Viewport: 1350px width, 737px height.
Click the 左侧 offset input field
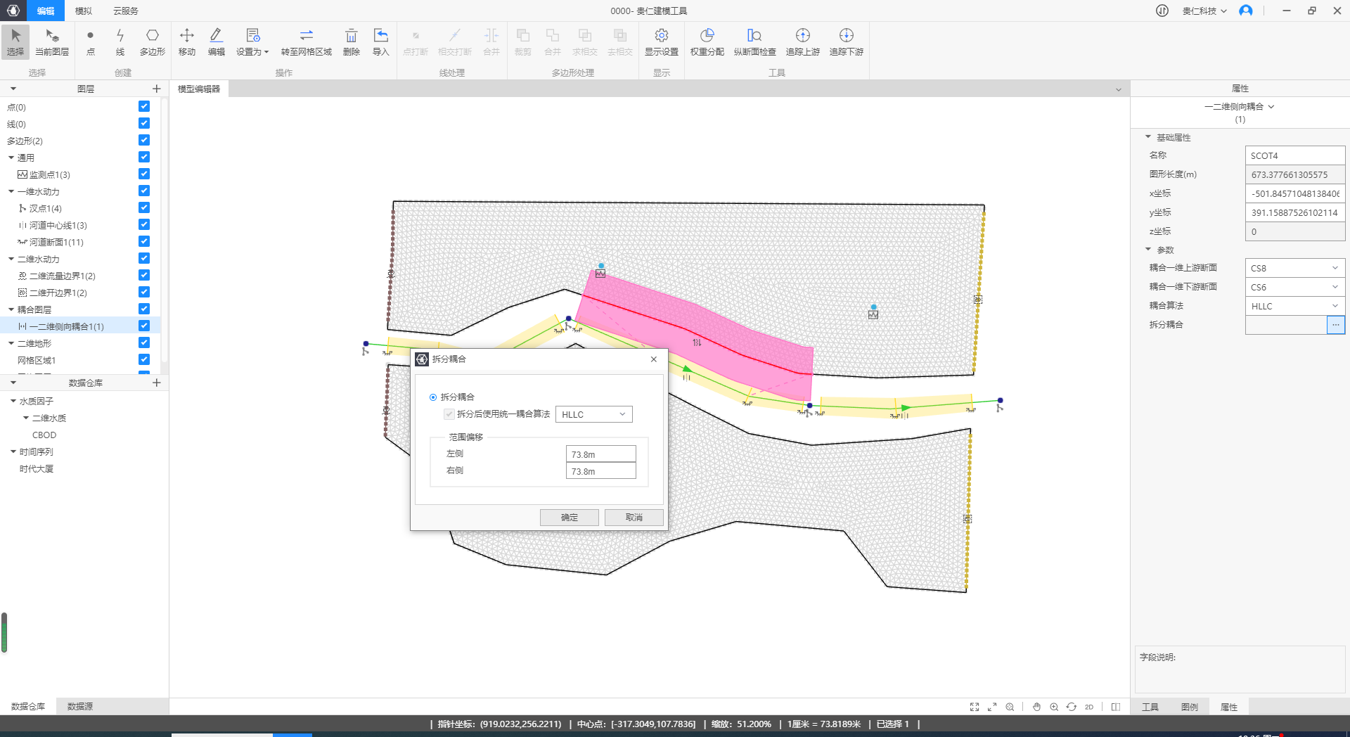(600, 454)
